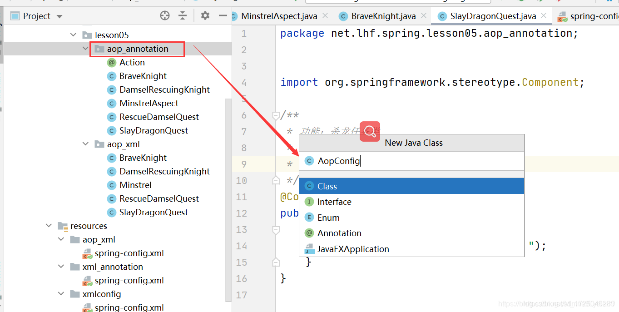Choose Interface in New Java Class popup
The height and width of the screenshot is (312, 619).
(x=411, y=202)
